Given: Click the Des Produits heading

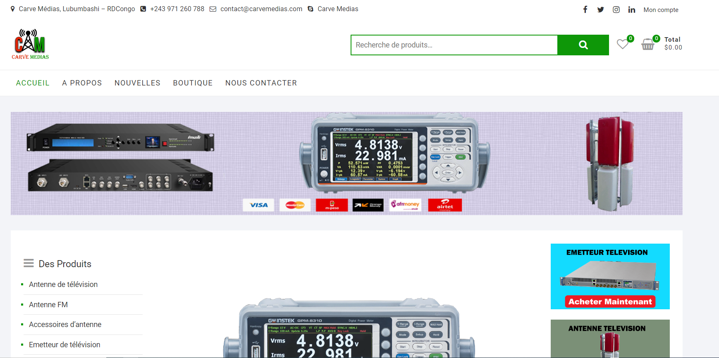Looking at the screenshot, I should pos(65,264).
